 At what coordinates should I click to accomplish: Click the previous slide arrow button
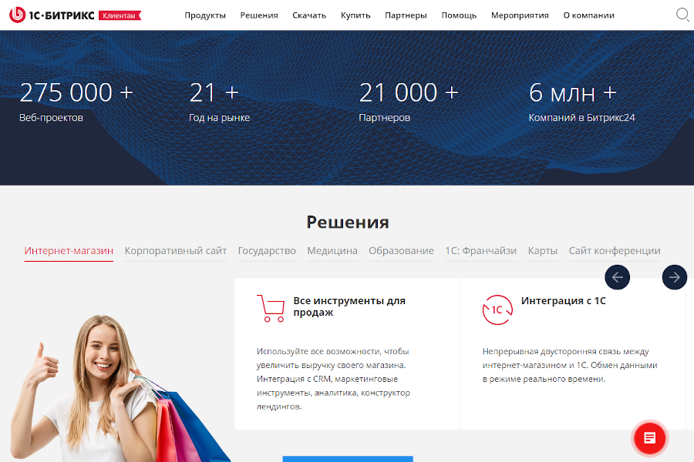pyautogui.click(x=617, y=277)
